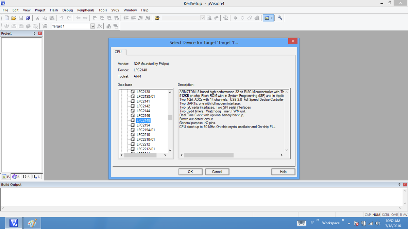Screen dimensions: 408x229
Task: Click the LOAD download-to-flash icon
Action: click(45, 26)
